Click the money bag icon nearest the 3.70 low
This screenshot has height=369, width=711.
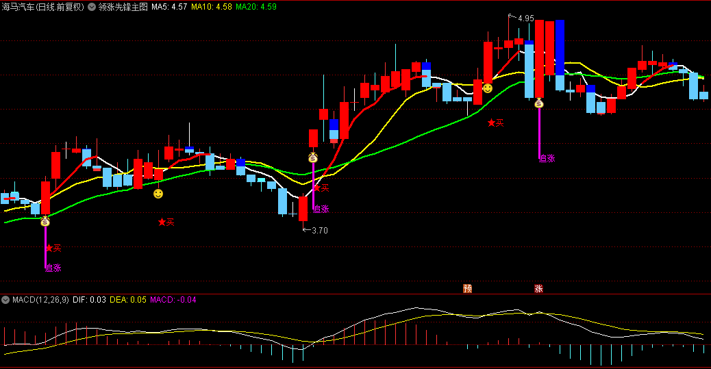click(313, 157)
